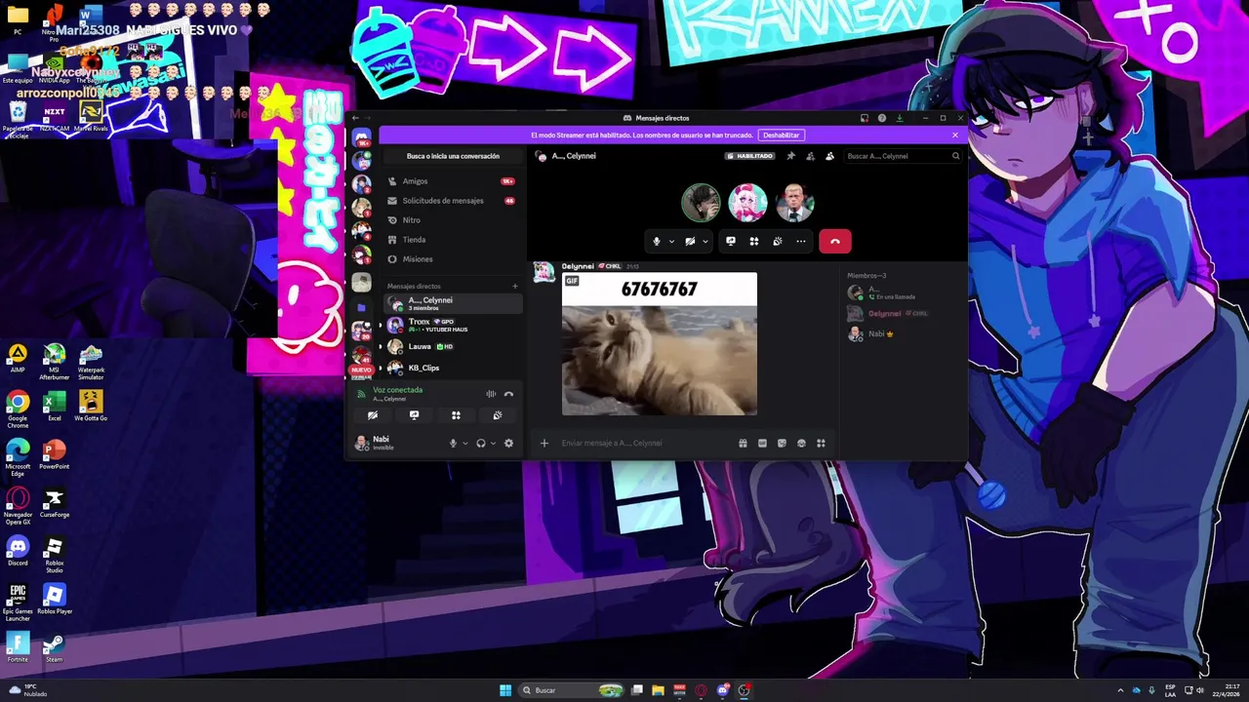Toggle noise suppression in voice panel
Viewport: 1249px width, 702px height.
[491, 394]
